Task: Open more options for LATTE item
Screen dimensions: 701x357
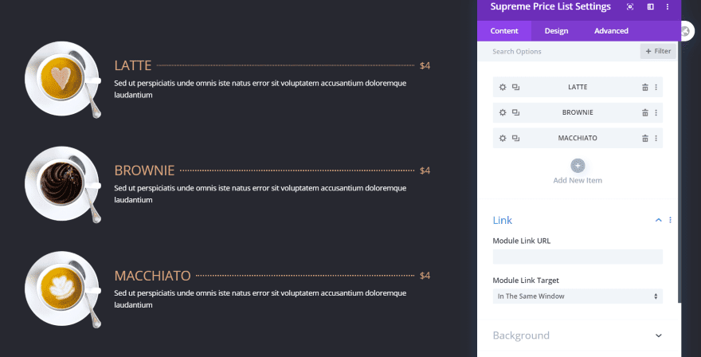Action: click(656, 87)
